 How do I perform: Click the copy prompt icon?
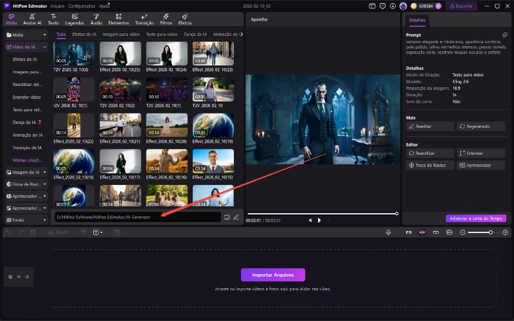click(504, 35)
